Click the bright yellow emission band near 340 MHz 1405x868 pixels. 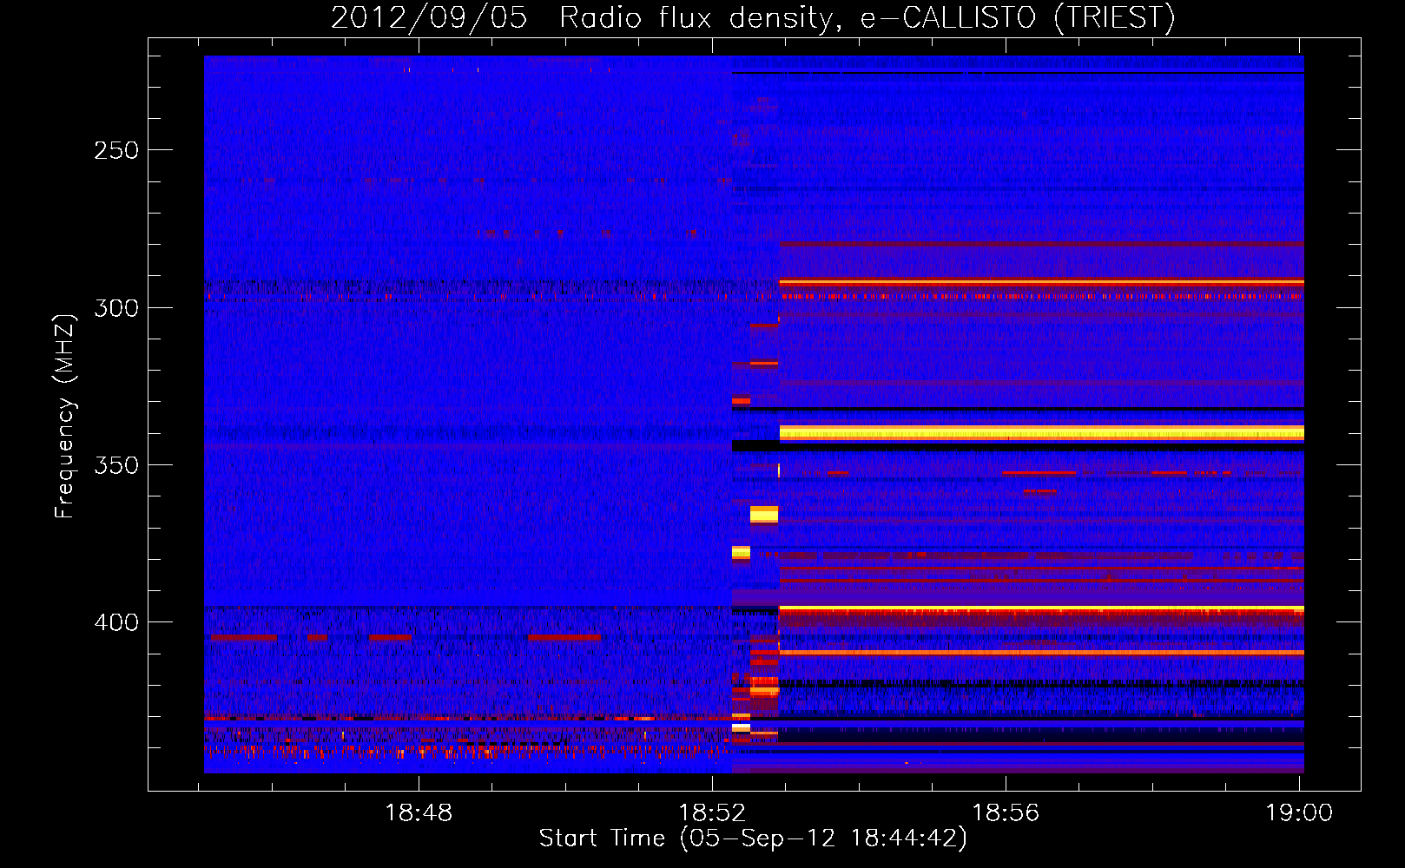pos(1041,433)
